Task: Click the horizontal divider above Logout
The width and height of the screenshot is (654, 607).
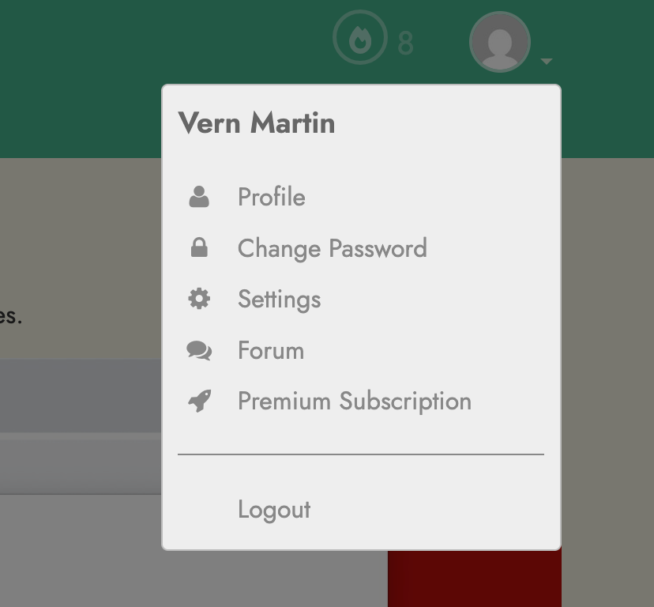Action: tap(361, 454)
